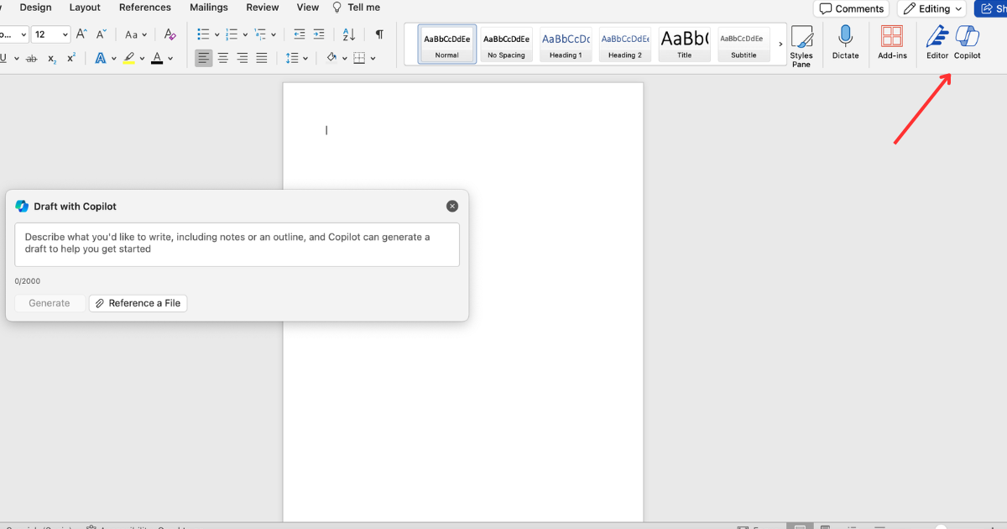Apply multilevel list formatting
Viewport: 1007px width, 529px height.
coord(260,34)
